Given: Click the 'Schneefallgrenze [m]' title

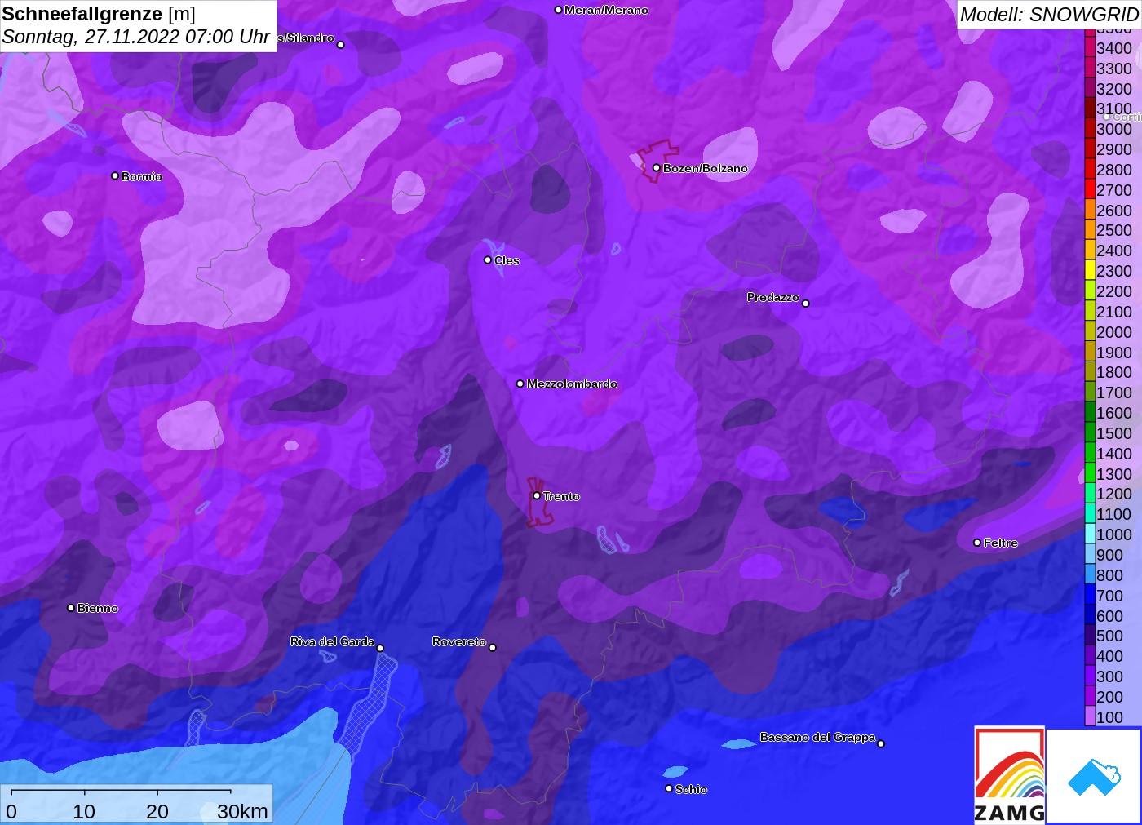Looking at the screenshot, I should (99, 14).
